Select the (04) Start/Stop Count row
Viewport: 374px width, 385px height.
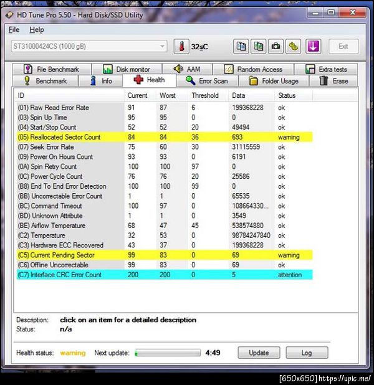pos(165,127)
